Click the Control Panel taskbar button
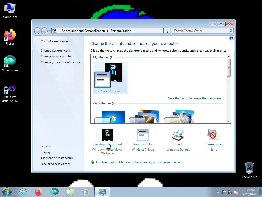Image resolution: width=262 pixels, height=197 pixels. pos(102,192)
